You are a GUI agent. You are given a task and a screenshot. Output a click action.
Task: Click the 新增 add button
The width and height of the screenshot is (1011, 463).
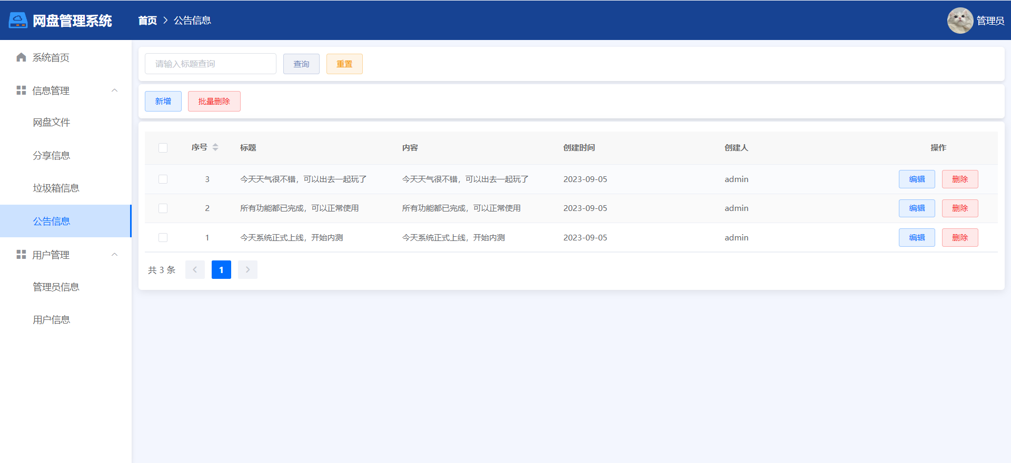(163, 101)
